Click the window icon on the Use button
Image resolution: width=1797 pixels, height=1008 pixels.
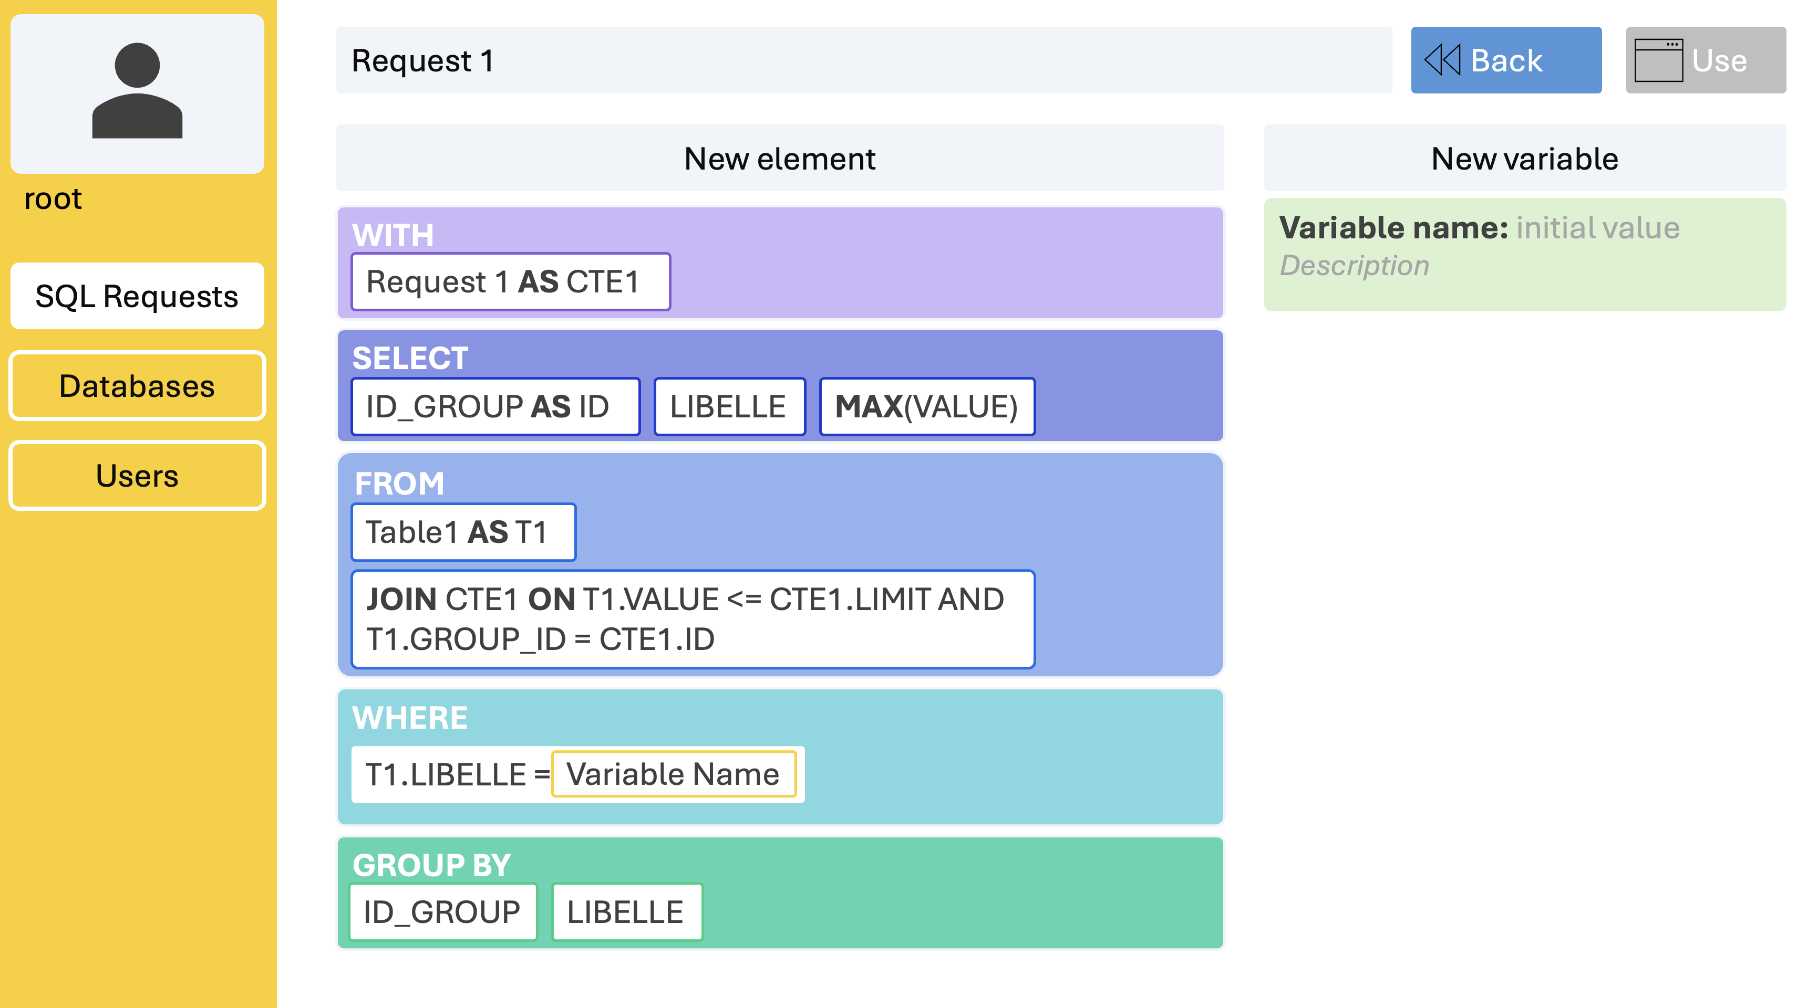pos(1658,60)
